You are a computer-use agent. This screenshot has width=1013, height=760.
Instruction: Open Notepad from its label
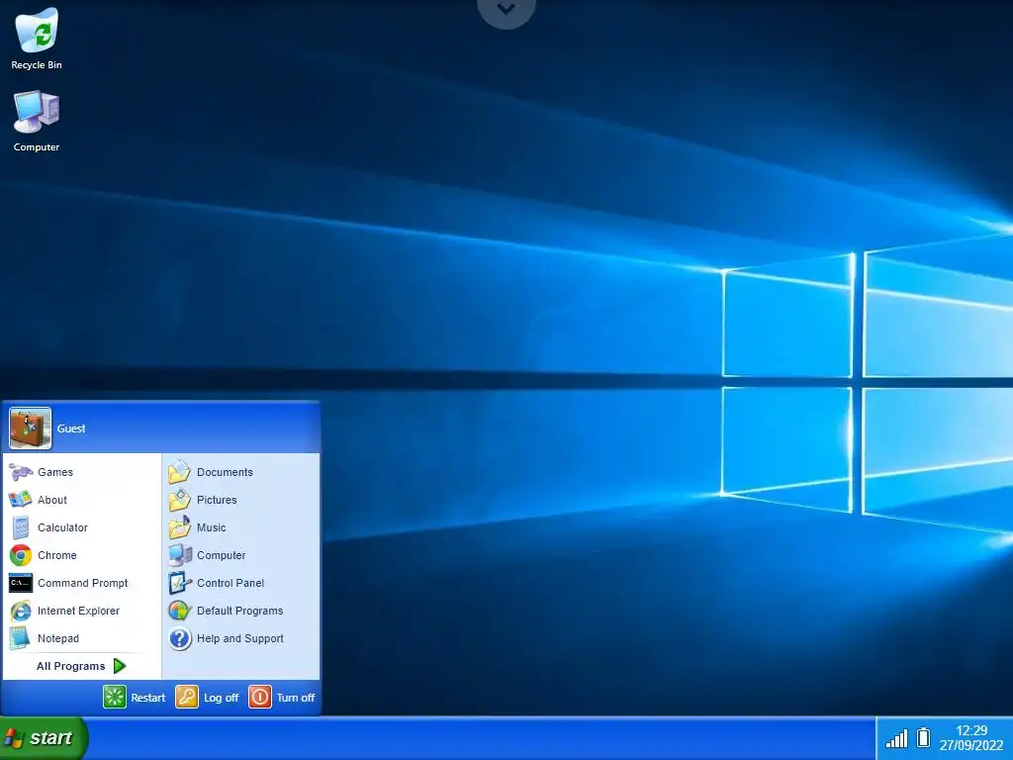[58, 639]
